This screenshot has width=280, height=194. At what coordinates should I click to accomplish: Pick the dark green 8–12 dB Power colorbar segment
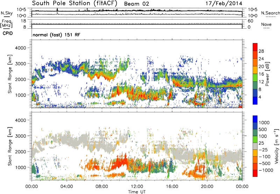[x=255, y=85]
